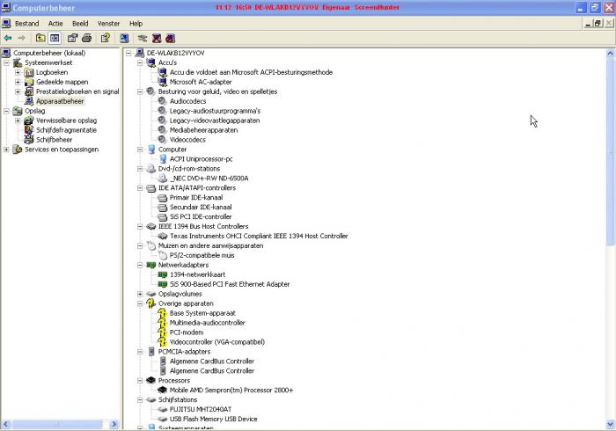Image resolution: width=616 pixels, height=431 pixels.
Task: Click the green Back arrow in toolbar
Action: [7, 38]
